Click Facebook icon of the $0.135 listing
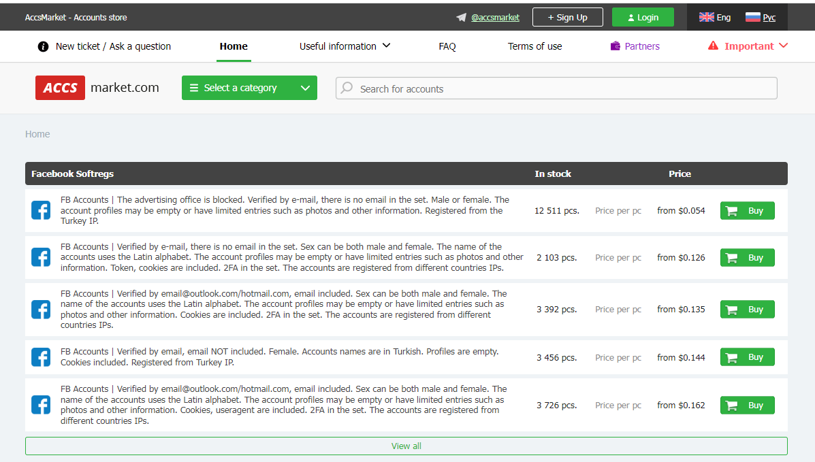 pos(41,309)
